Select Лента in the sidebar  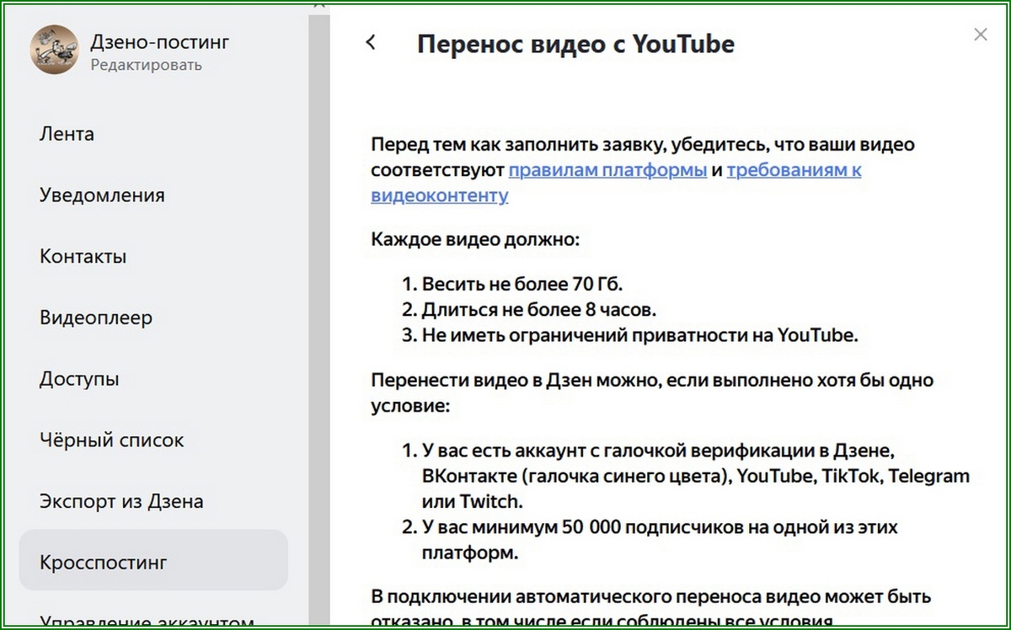pos(67,133)
